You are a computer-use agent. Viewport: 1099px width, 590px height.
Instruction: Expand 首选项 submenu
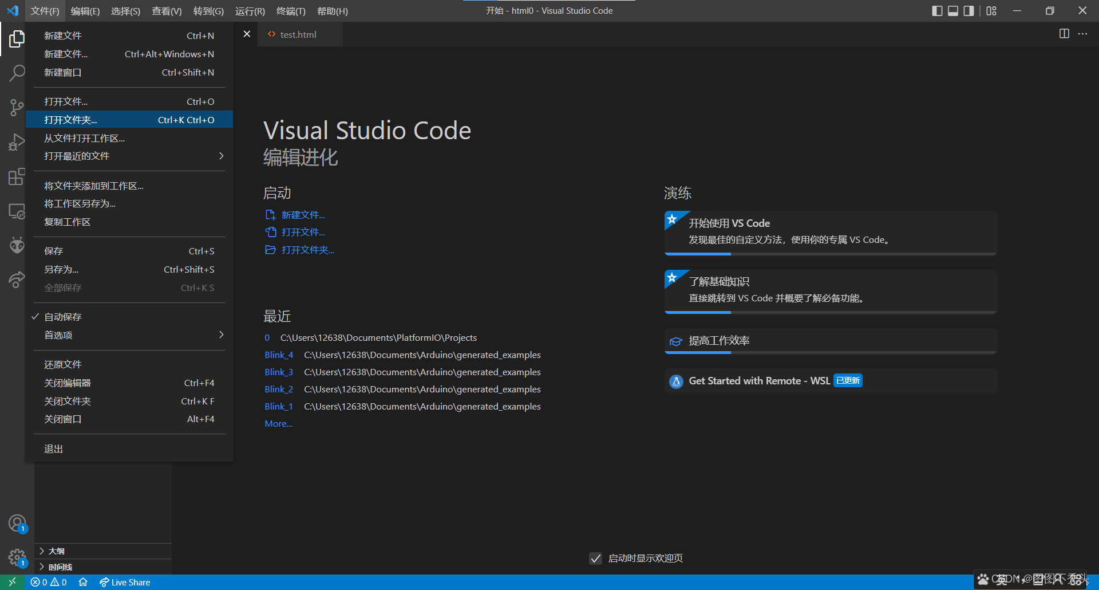click(x=129, y=335)
